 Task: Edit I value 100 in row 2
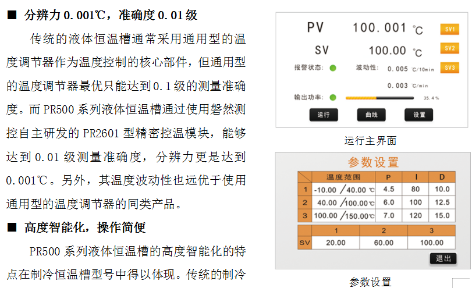(416, 202)
